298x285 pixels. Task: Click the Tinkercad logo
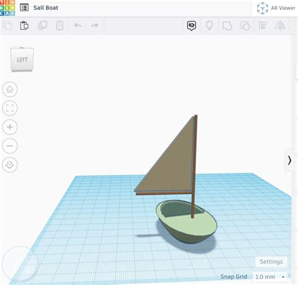coord(8,8)
